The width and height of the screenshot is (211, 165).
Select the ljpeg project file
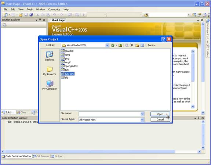click(x=66, y=55)
